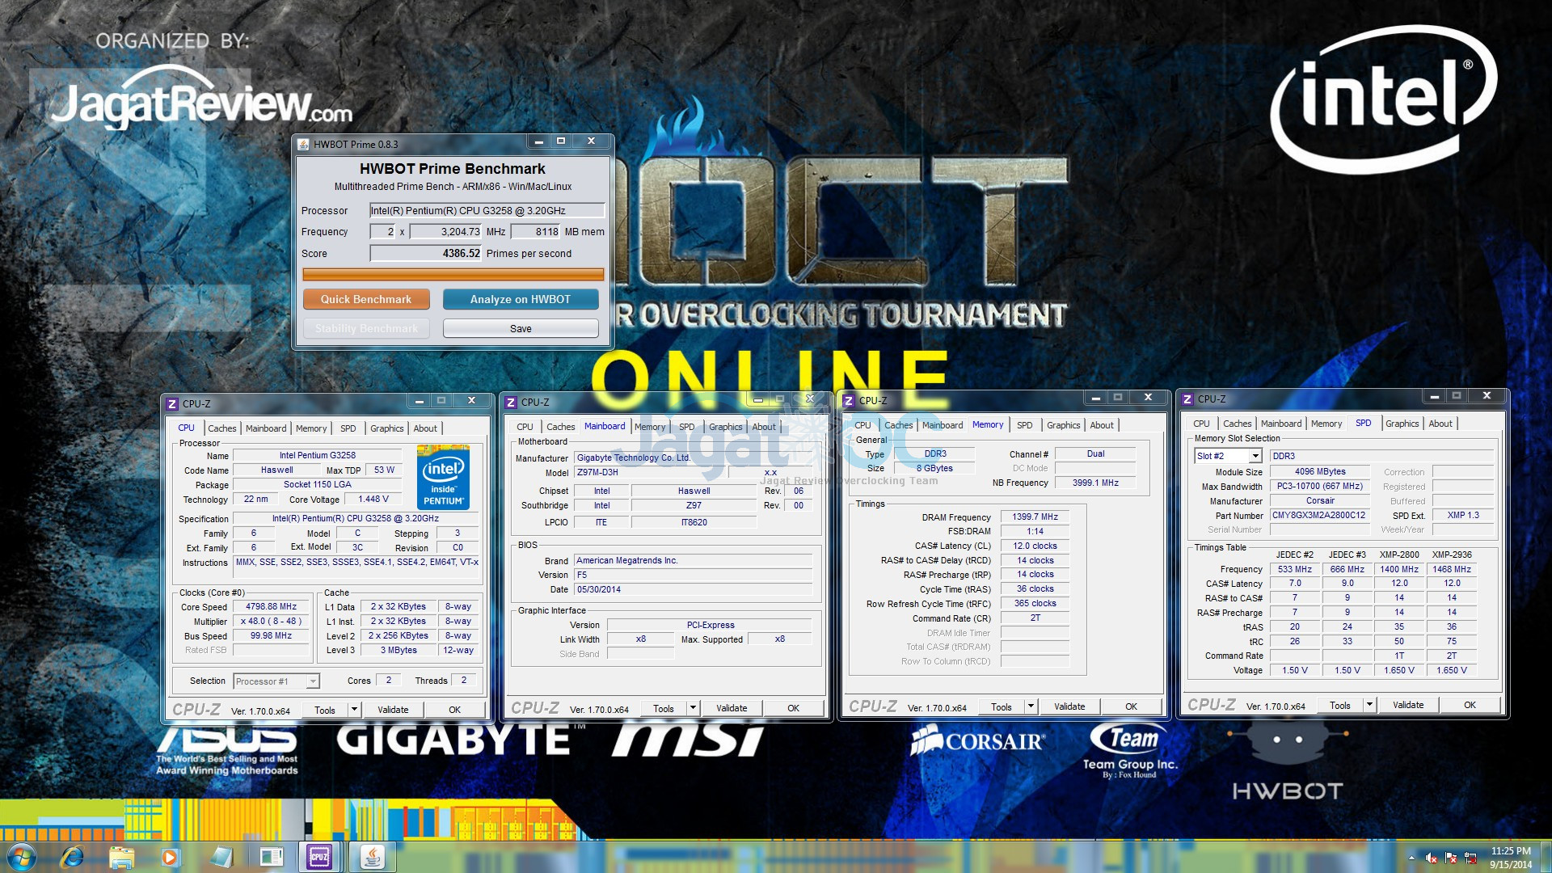This screenshot has width=1552, height=873.
Task: Launch Windows Media Player taskbar icon
Action: (170, 857)
